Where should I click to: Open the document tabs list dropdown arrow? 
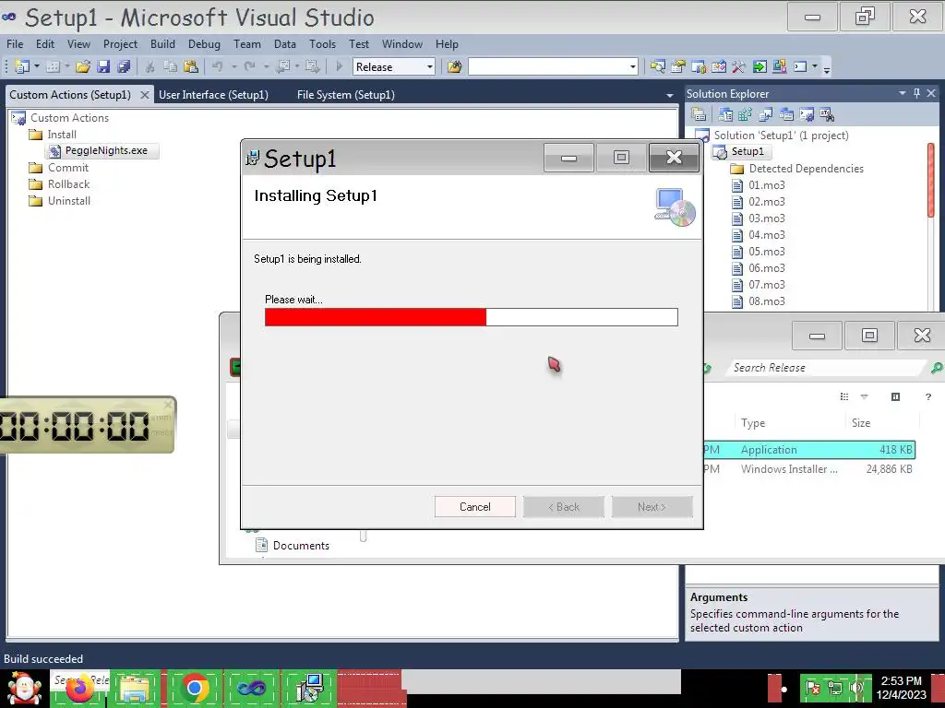(670, 96)
